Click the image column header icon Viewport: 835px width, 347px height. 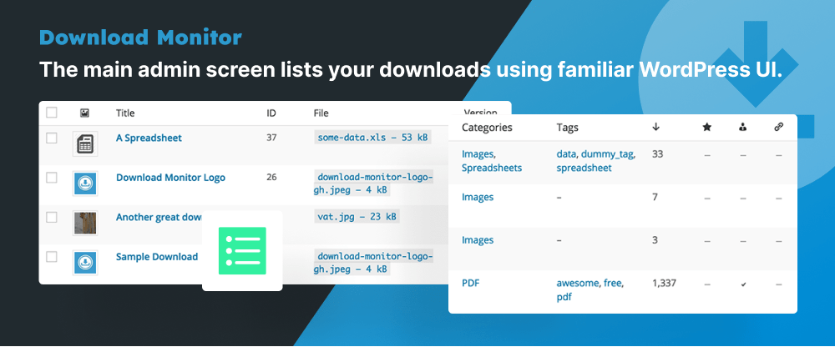coord(84,113)
